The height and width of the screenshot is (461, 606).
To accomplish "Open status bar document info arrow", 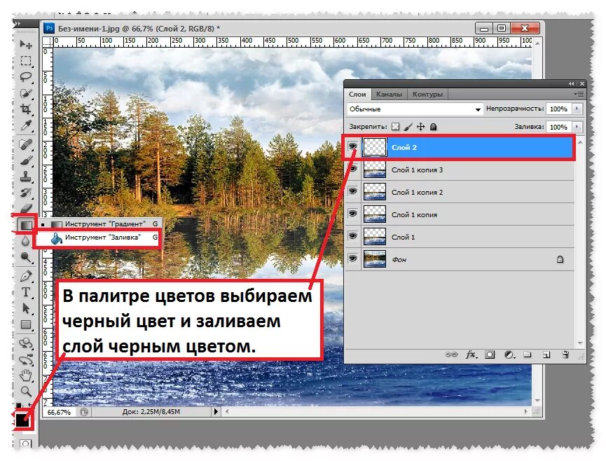I will (x=216, y=412).
